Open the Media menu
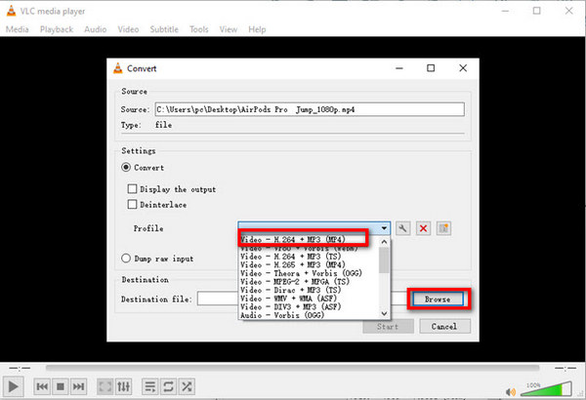Viewport: 586px width, 400px height. [18, 29]
